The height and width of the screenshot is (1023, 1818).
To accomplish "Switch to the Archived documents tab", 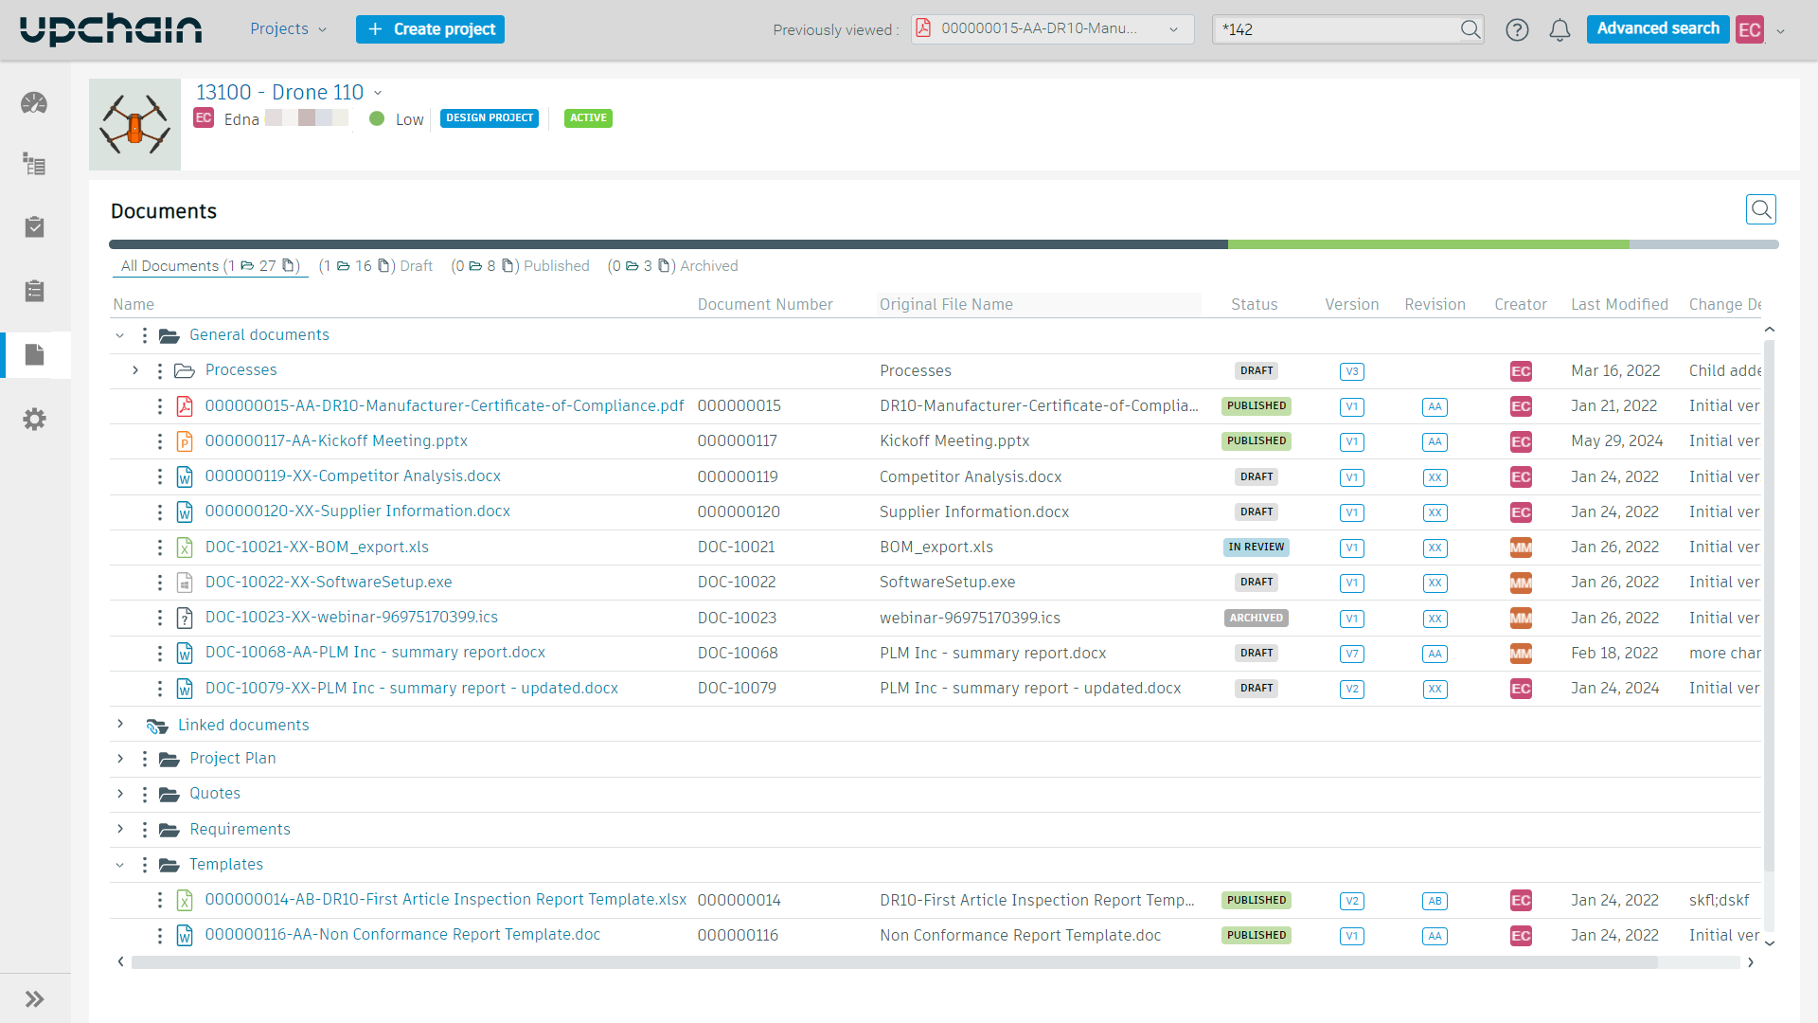I will point(672,266).
